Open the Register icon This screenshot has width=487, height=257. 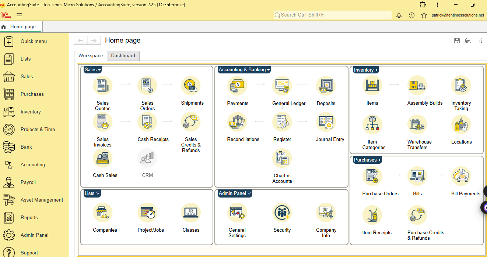282,122
